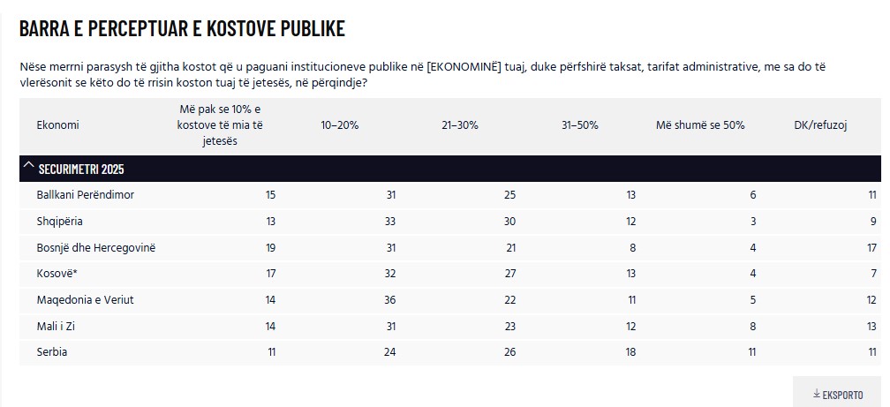Click the Më shumë se 50% header

click(700, 125)
